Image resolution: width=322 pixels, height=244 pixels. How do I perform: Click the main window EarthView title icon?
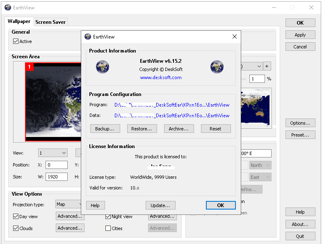[x=8, y=7]
